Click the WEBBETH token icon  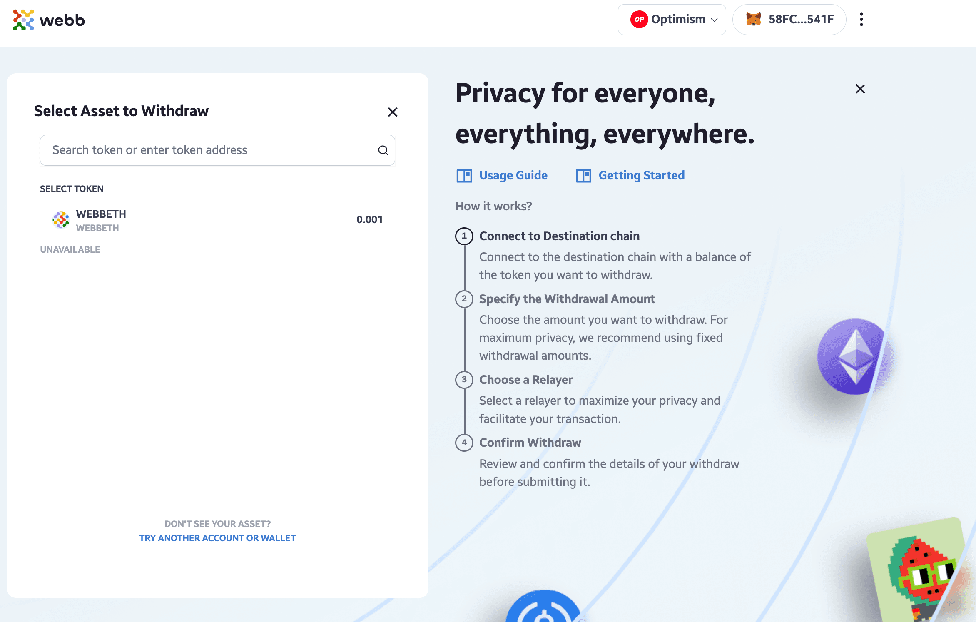60,220
